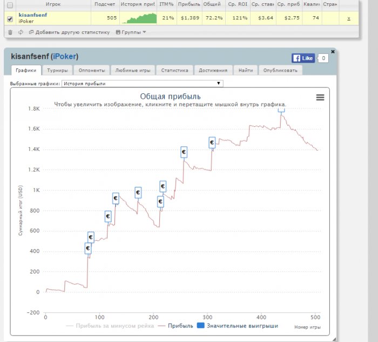
Task: Click the 72.2% total cell
Action: coord(214,18)
